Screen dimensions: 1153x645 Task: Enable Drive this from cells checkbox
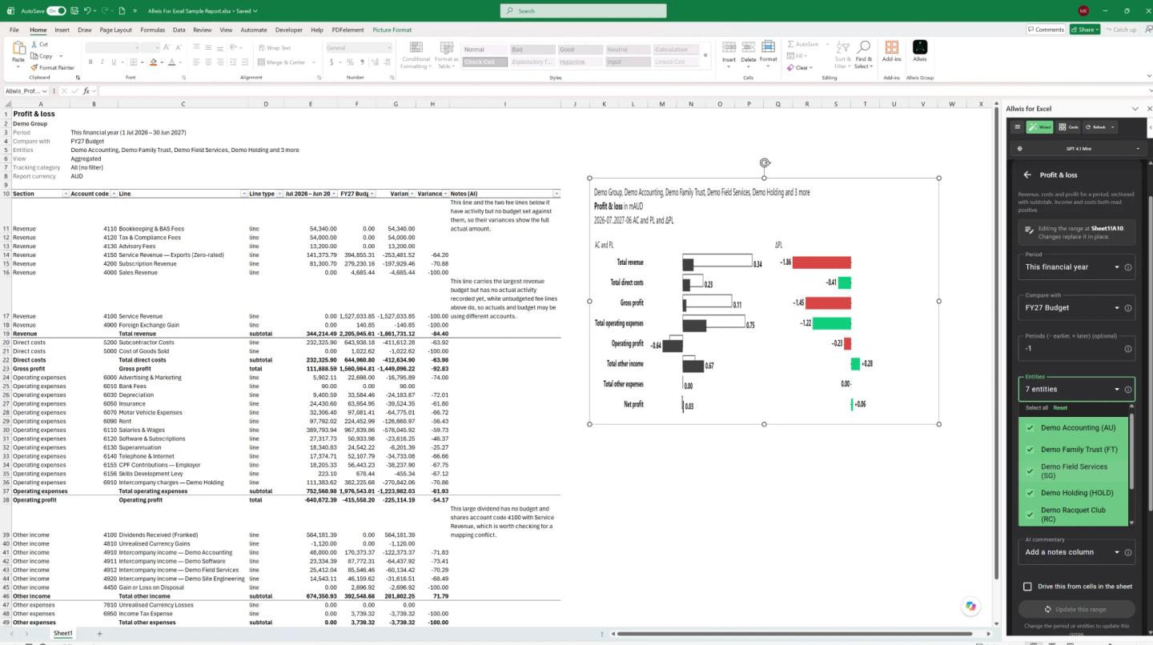[1027, 587]
